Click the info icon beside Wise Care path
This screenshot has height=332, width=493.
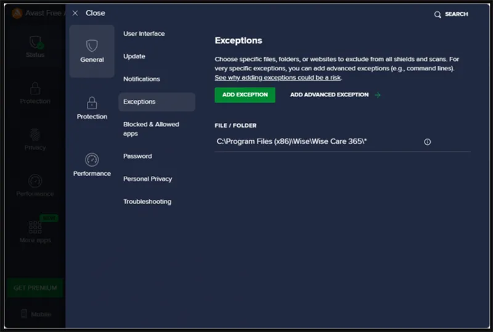(x=427, y=142)
